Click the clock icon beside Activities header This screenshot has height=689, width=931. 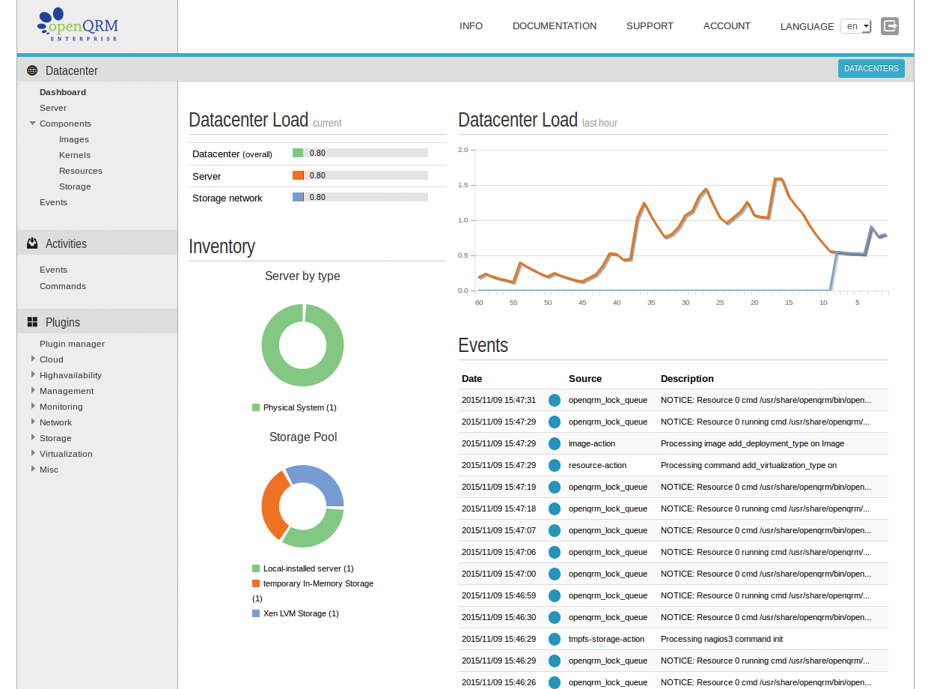coord(31,243)
